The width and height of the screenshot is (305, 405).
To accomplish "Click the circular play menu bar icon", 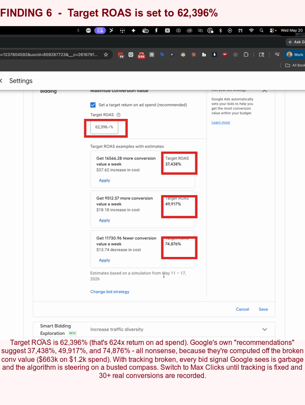I will 230,30.
